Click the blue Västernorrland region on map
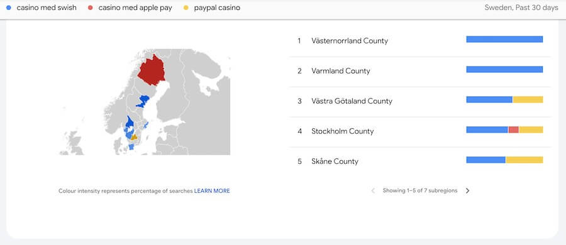 [143, 101]
